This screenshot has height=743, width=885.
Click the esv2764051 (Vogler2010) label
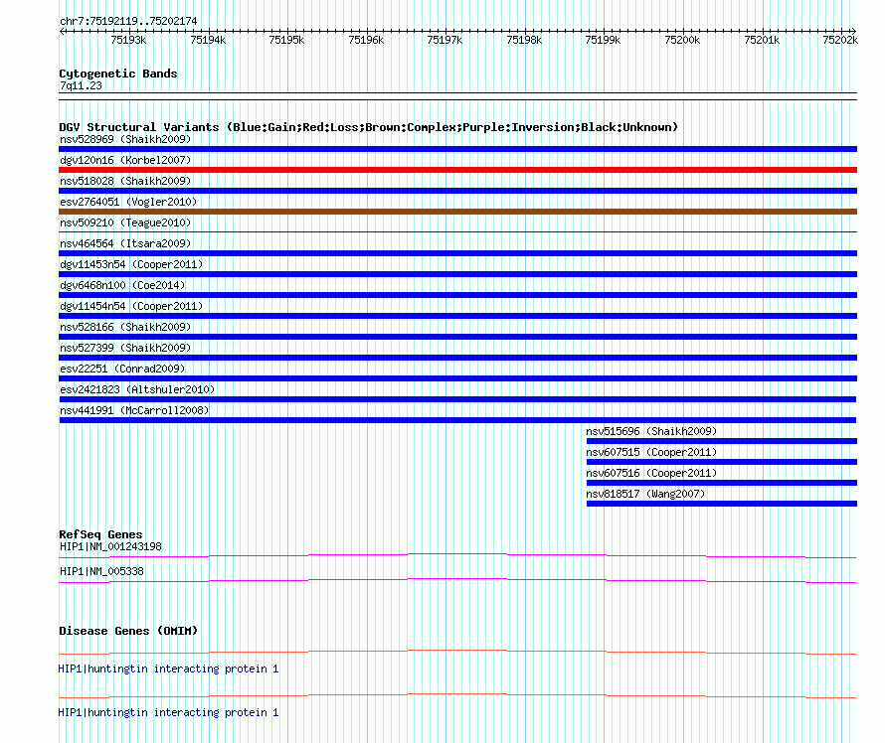128,202
